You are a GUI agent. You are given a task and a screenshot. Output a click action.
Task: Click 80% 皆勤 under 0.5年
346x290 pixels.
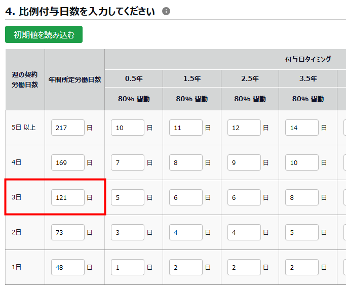click(x=134, y=99)
